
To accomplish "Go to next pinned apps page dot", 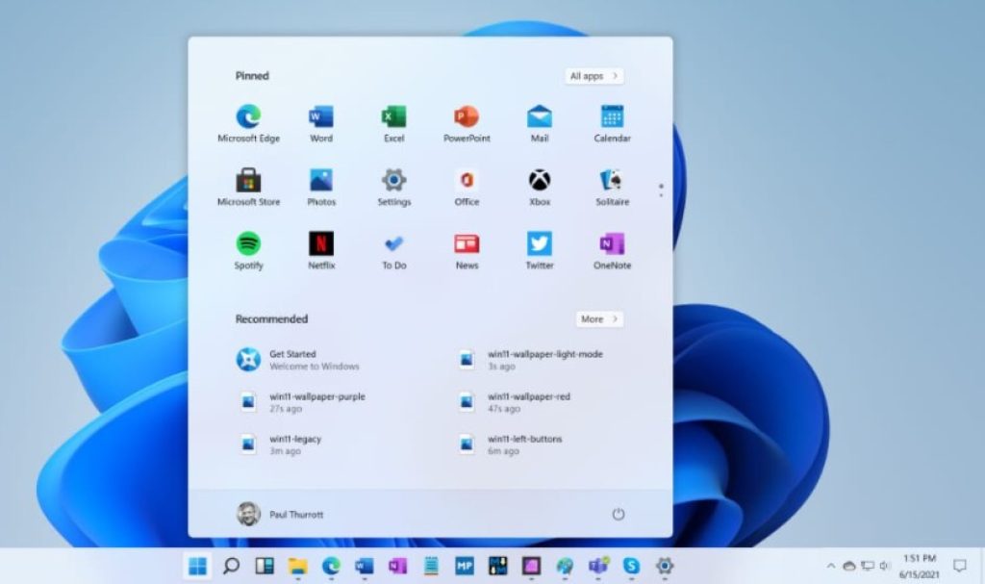I will (661, 195).
